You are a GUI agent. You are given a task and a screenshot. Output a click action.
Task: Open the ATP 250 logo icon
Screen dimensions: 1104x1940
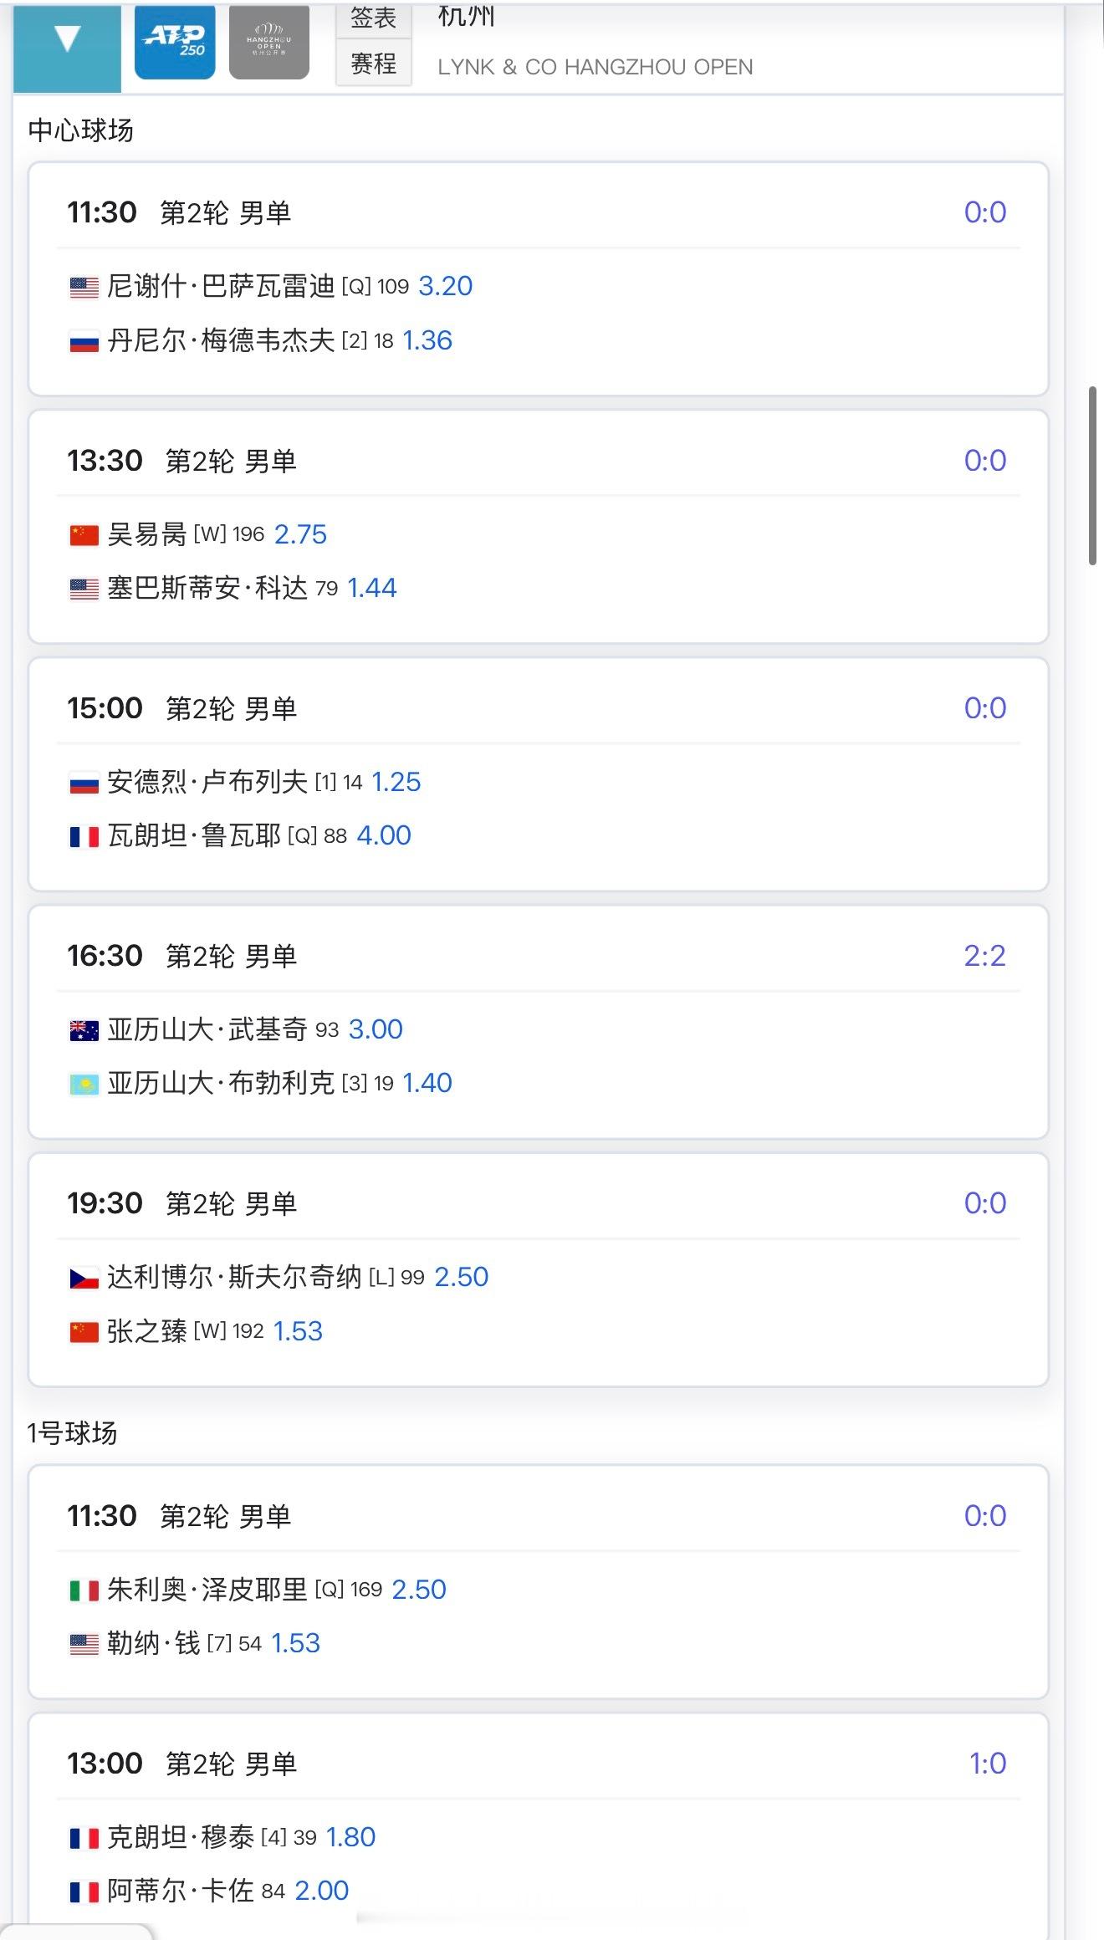[x=175, y=40]
